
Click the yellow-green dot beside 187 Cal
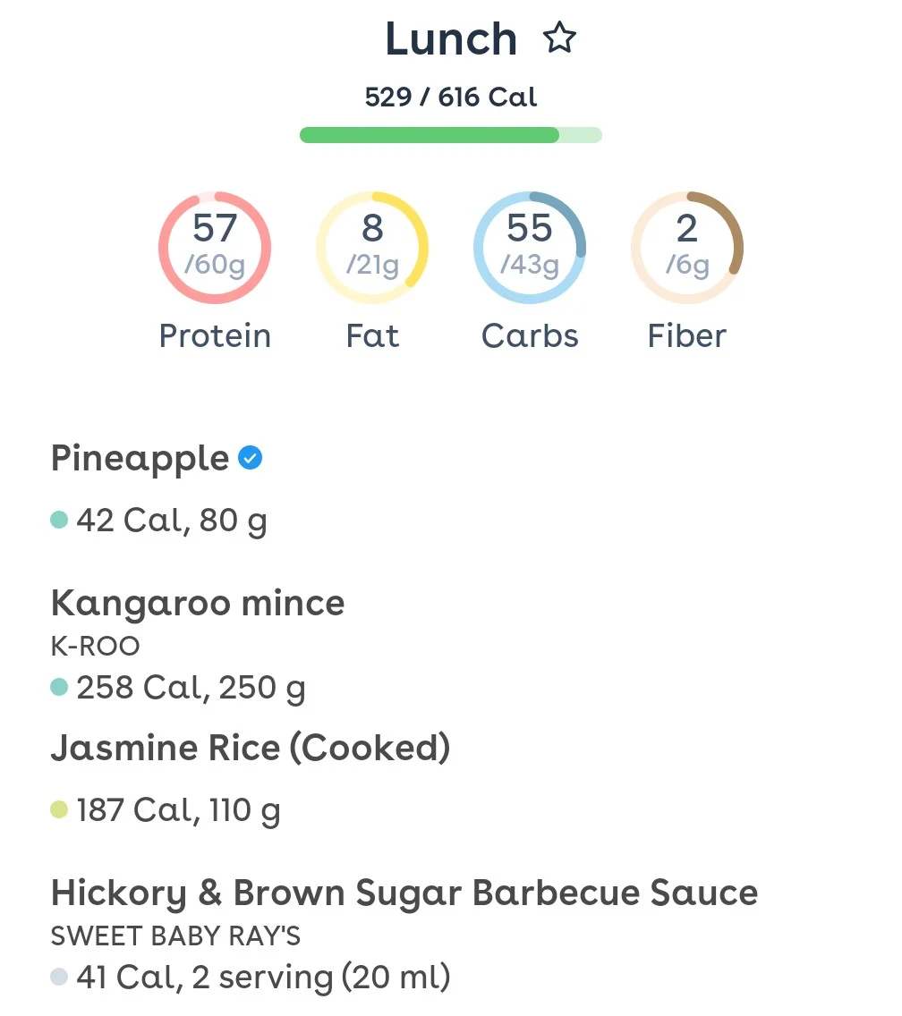click(x=59, y=809)
